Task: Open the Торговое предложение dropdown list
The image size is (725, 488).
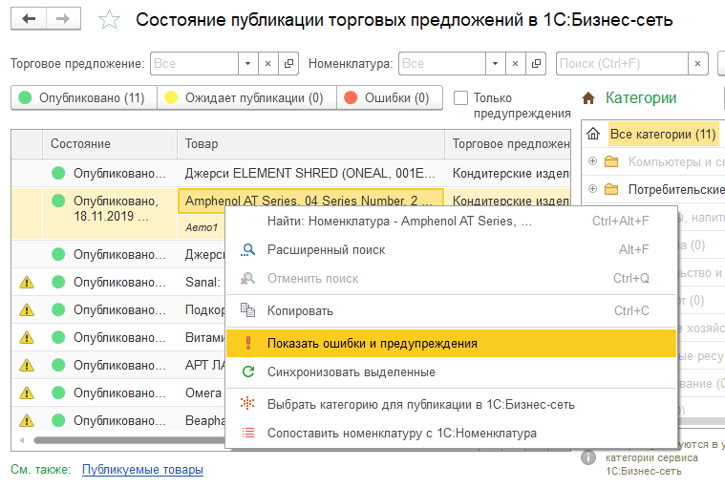Action: 246,64
